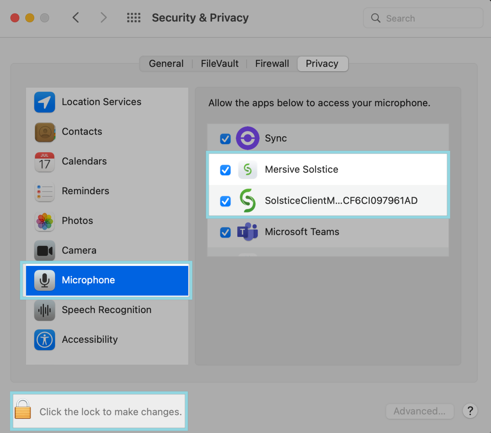The width and height of the screenshot is (491, 433).
Task: Toggle the SolsticeClientM microphone checkbox
Action: [x=225, y=201]
